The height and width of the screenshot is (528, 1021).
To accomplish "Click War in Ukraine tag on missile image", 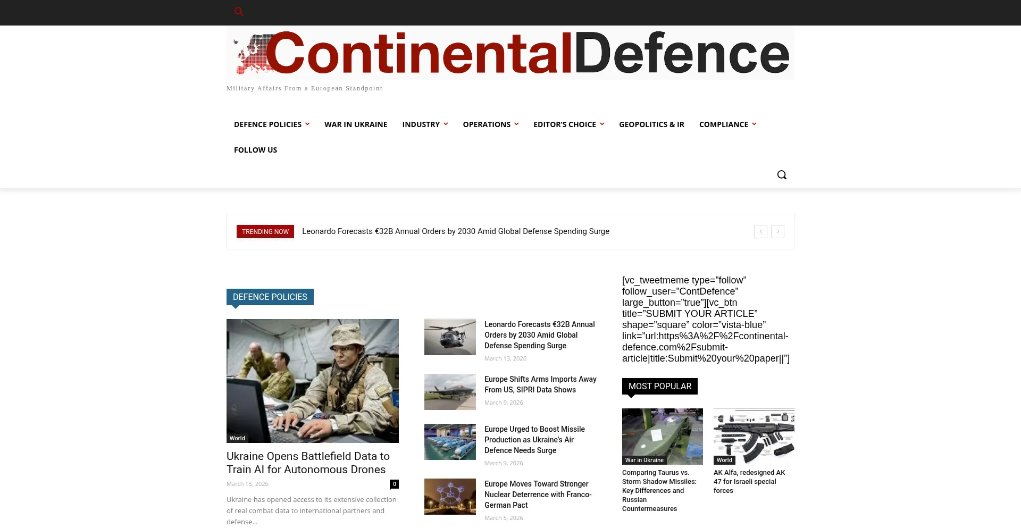I will pos(644,460).
